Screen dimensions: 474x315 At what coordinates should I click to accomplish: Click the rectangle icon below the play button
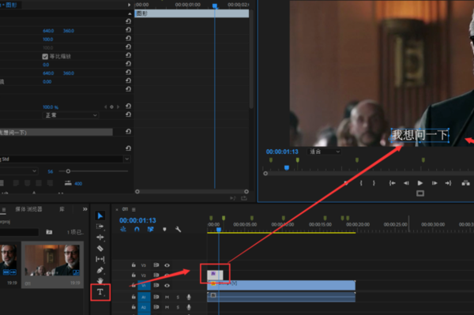point(420,193)
